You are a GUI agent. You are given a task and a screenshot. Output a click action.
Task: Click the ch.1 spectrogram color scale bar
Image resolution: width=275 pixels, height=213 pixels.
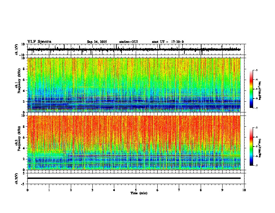click(251, 89)
